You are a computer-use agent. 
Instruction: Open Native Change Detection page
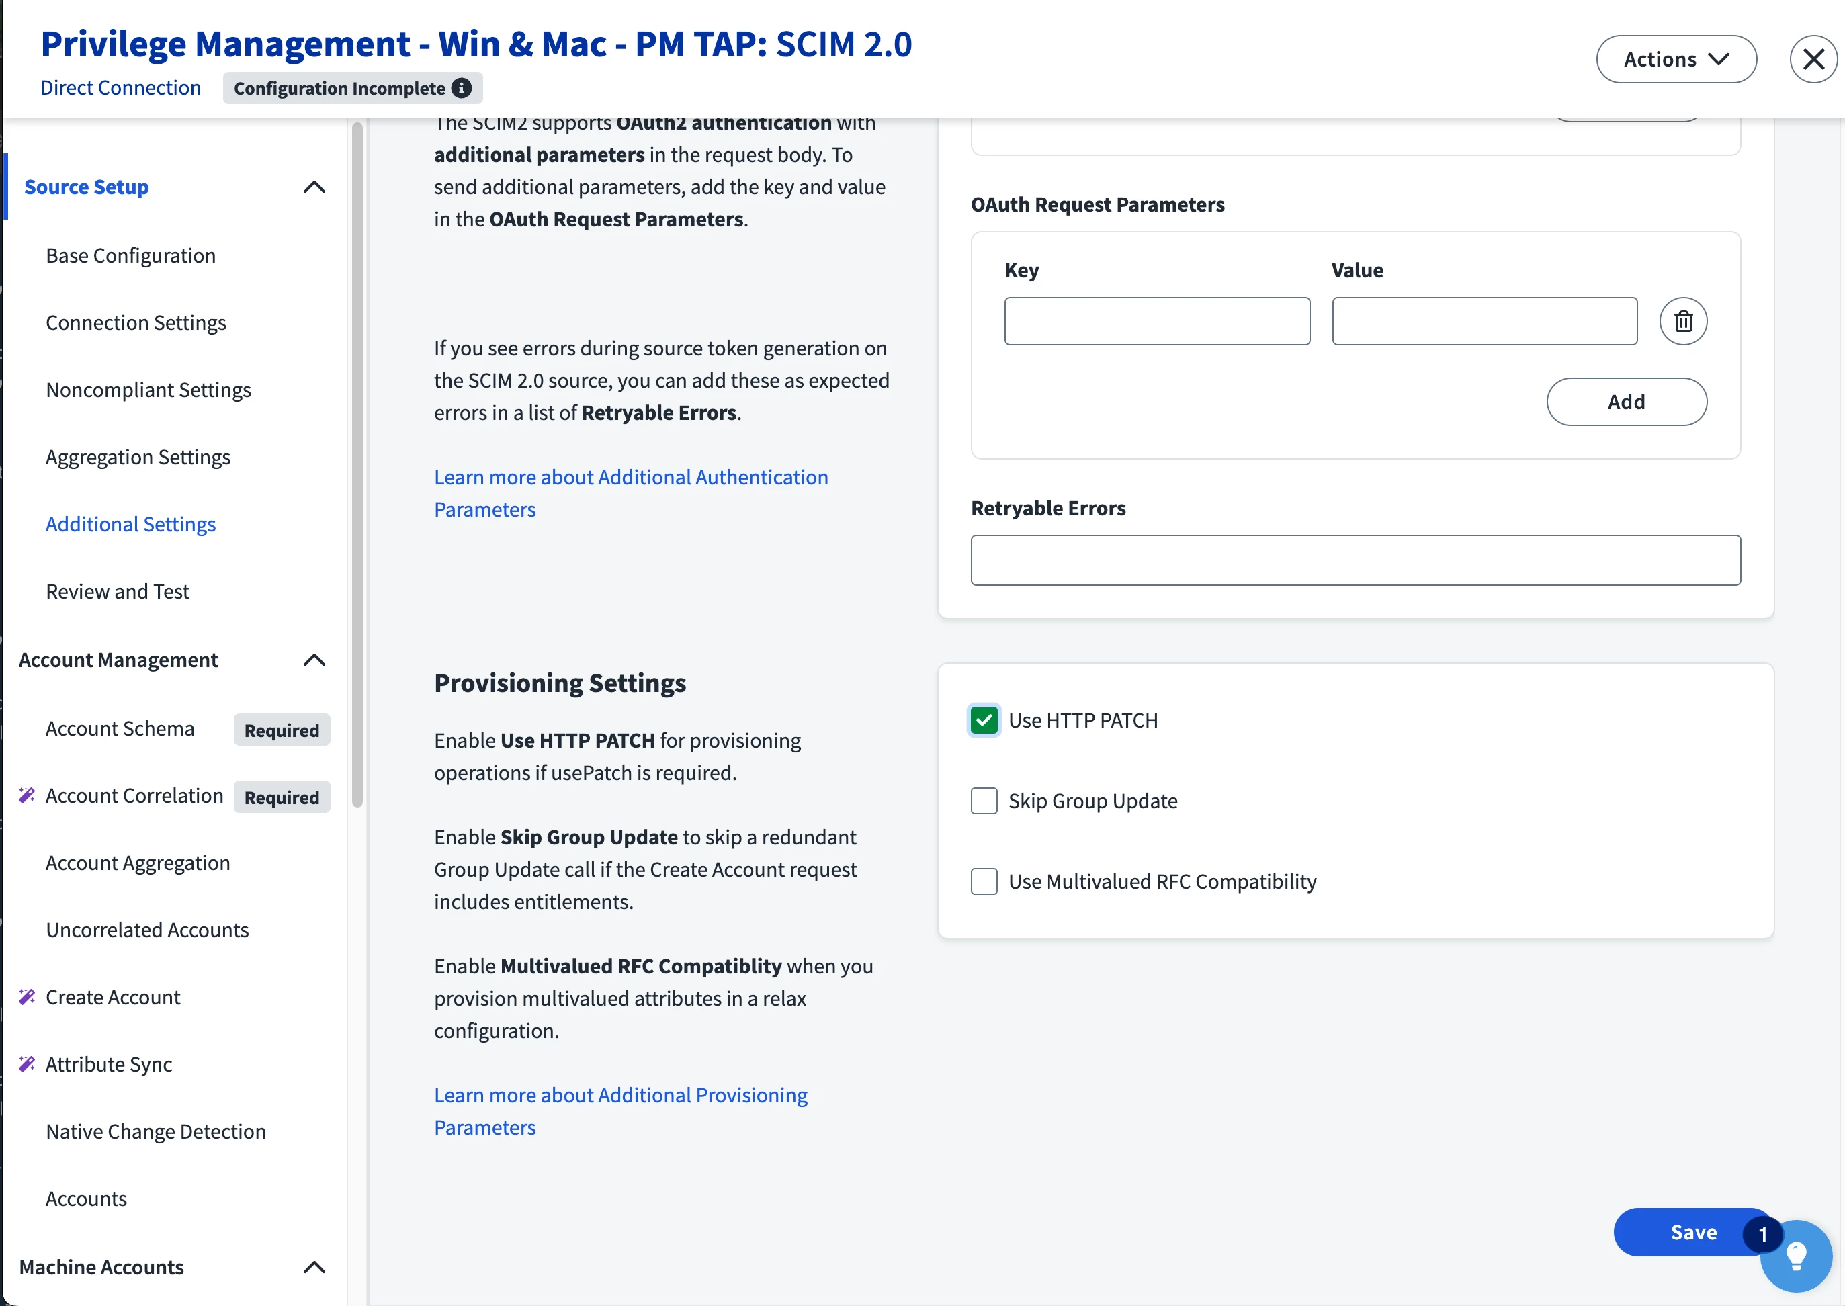[155, 1131]
